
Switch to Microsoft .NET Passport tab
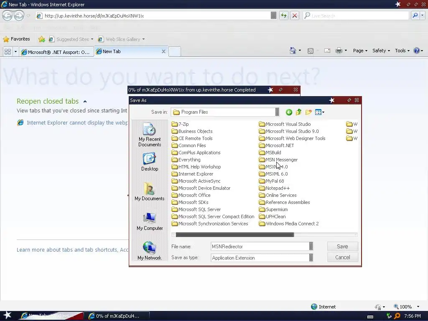[x=56, y=52]
